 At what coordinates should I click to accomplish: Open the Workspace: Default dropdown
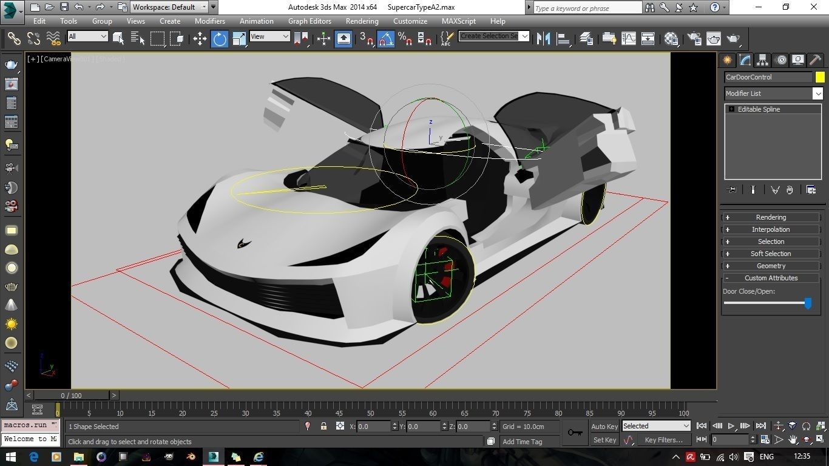tap(169, 7)
